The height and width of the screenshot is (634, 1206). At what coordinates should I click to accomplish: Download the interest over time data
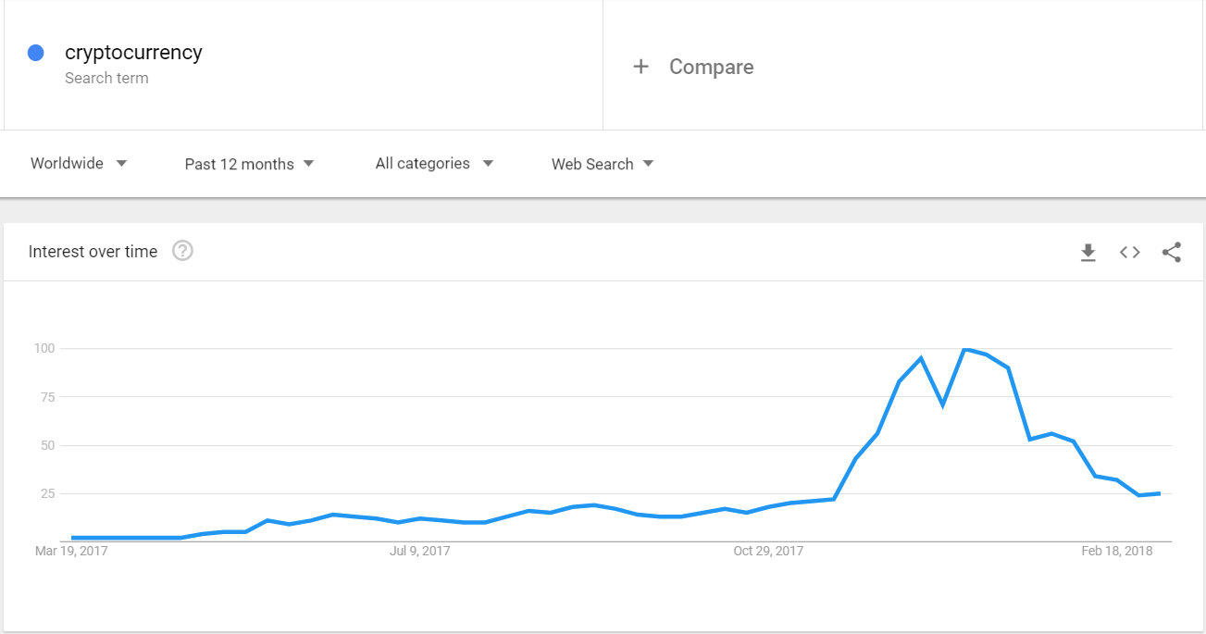(1088, 252)
